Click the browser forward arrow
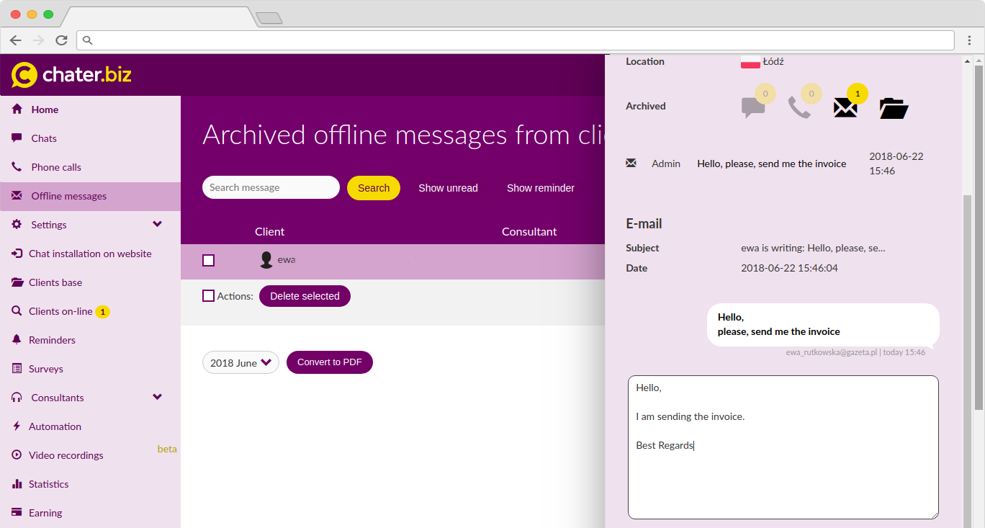 point(39,40)
